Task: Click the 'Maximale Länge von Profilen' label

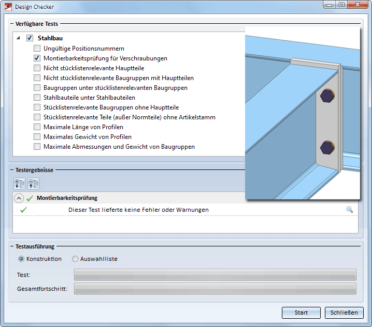Action: pyautogui.click(x=83, y=127)
